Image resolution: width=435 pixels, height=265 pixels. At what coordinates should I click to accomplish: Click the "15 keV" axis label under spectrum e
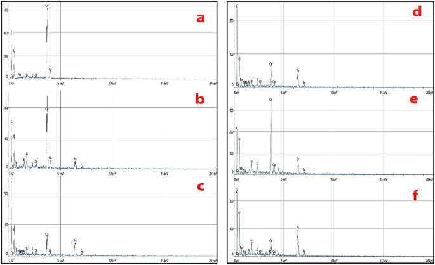(x=384, y=179)
